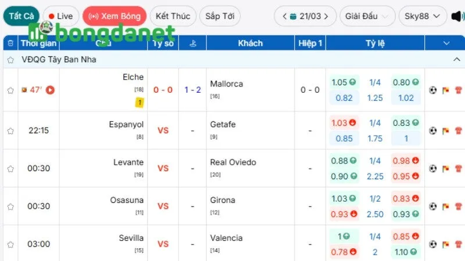The height and width of the screenshot is (261, 465).
Task: Switch to the Live tab
Action: (x=60, y=16)
